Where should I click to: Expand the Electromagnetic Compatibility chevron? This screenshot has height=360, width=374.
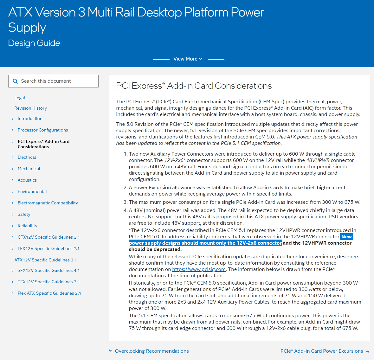point(13,203)
